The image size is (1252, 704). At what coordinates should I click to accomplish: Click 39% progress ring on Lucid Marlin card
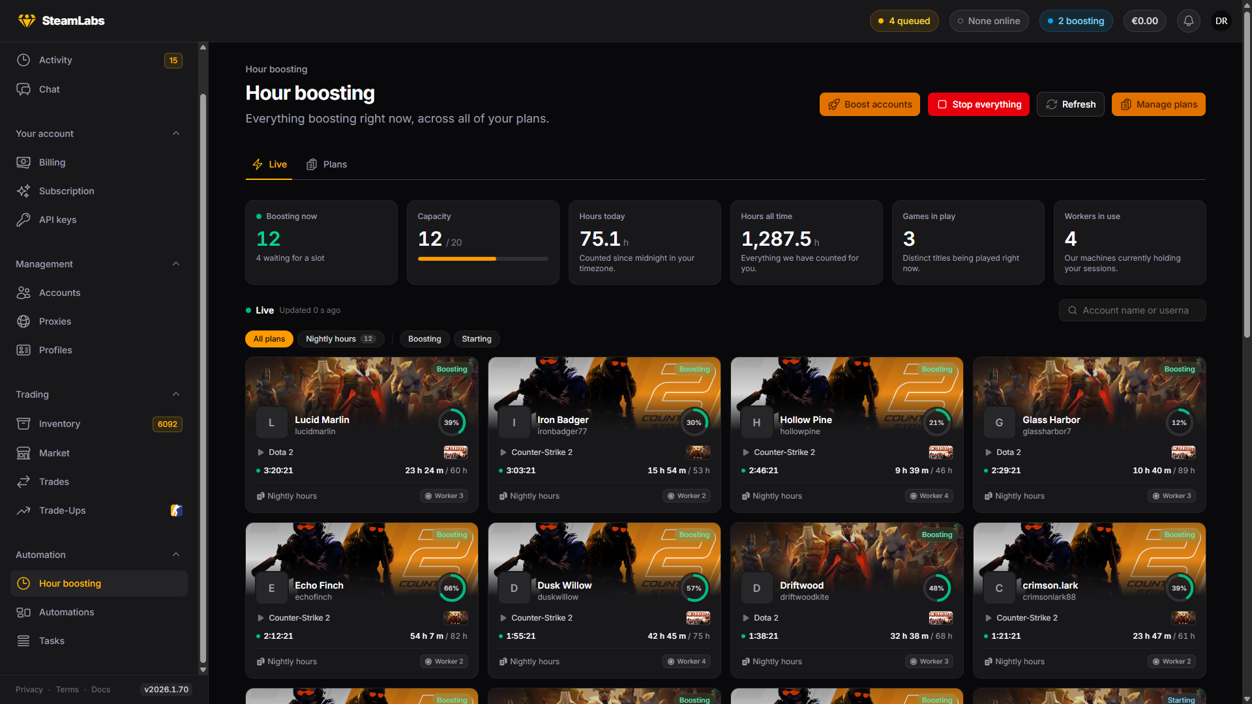451,422
